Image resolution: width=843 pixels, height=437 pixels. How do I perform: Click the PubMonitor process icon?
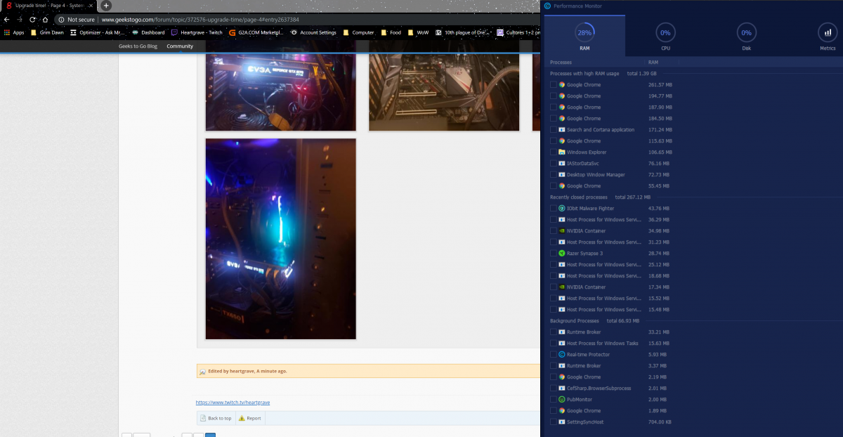pos(562,400)
